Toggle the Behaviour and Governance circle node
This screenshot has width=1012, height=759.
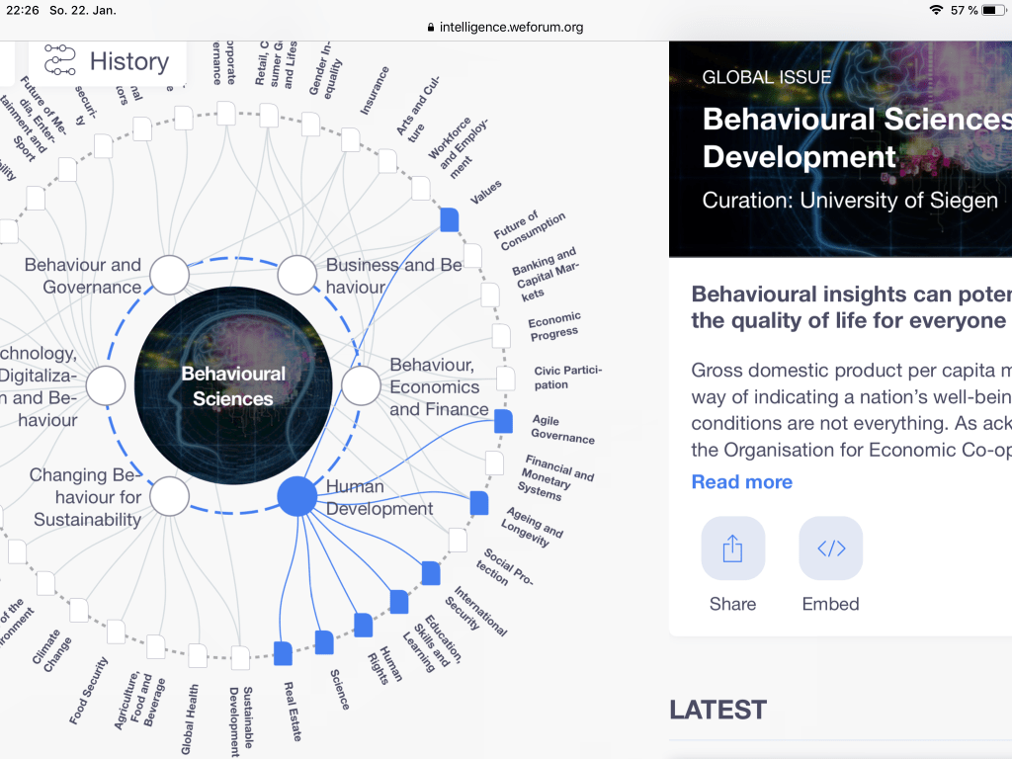(169, 275)
